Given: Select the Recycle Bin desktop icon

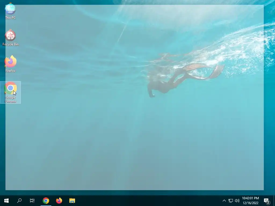Looking at the screenshot, I should 10,38.
